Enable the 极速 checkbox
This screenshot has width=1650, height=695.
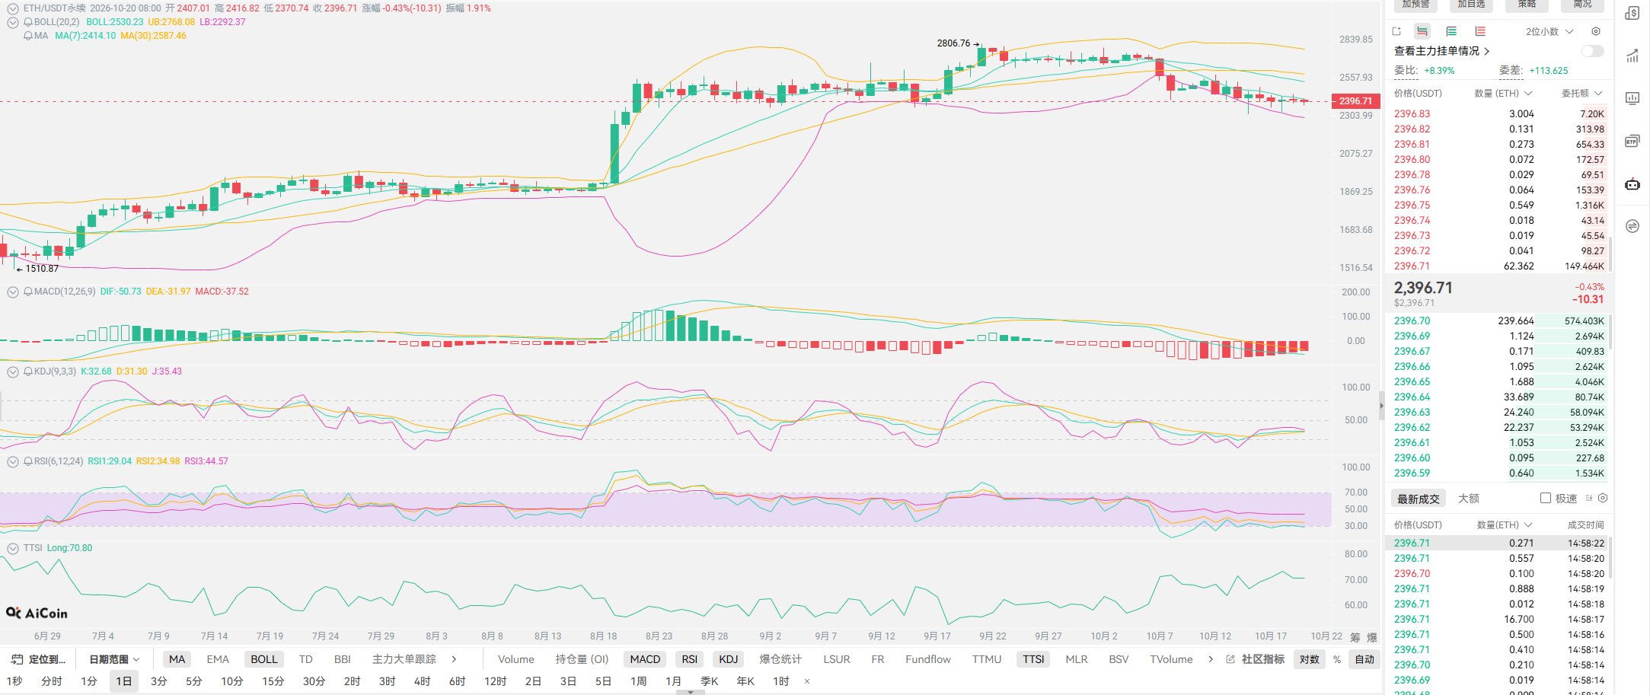click(x=1546, y=498)
